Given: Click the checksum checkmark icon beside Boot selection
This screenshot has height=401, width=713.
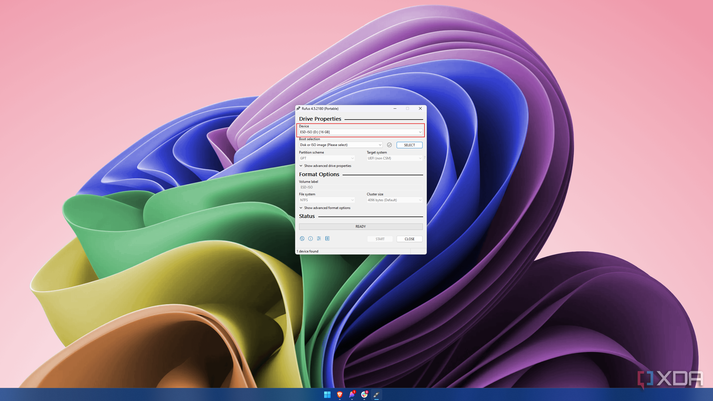Looking at the screenshot, I should [389, 145].
